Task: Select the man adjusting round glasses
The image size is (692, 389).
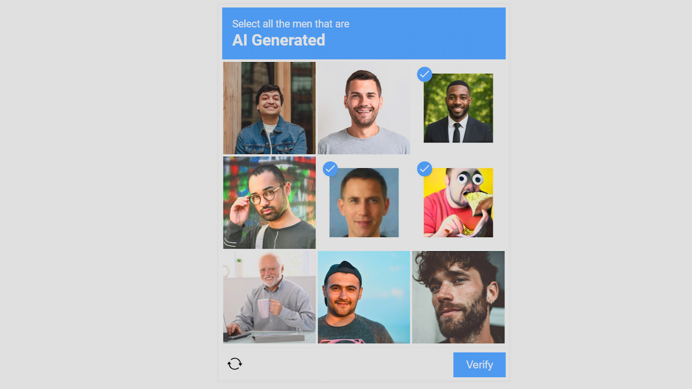Action: pos(269,202)
